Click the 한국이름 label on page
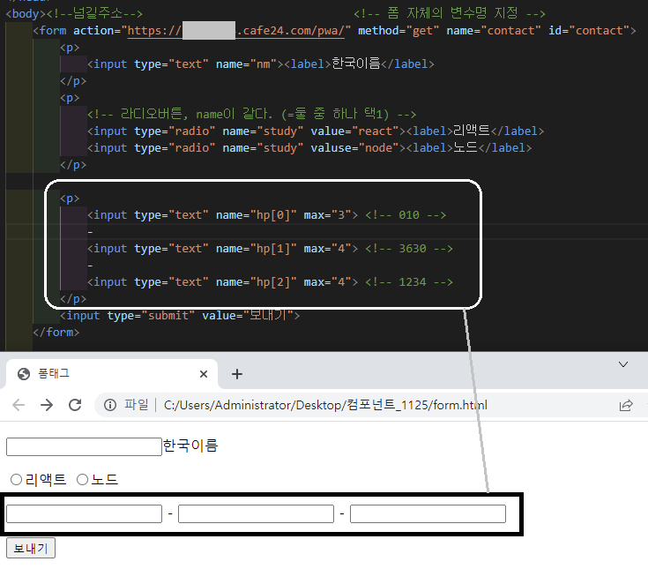This screenshot has height=584, width=648. click(x=190, y=445)
